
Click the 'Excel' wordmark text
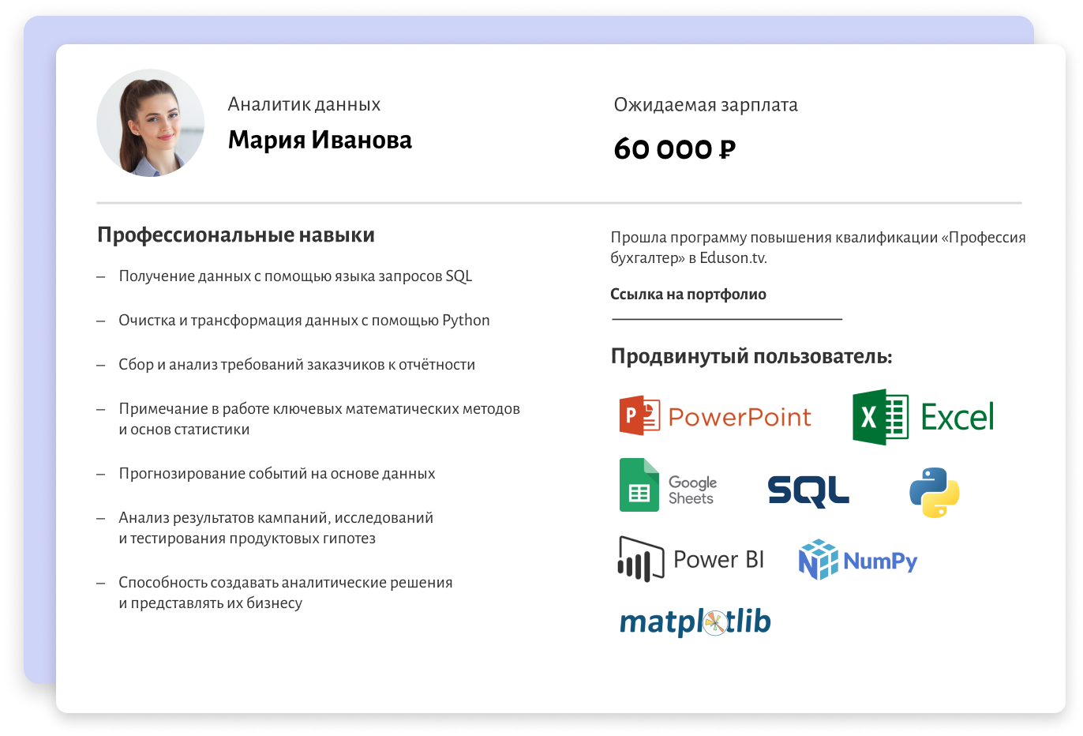click(x=957, y=417)
